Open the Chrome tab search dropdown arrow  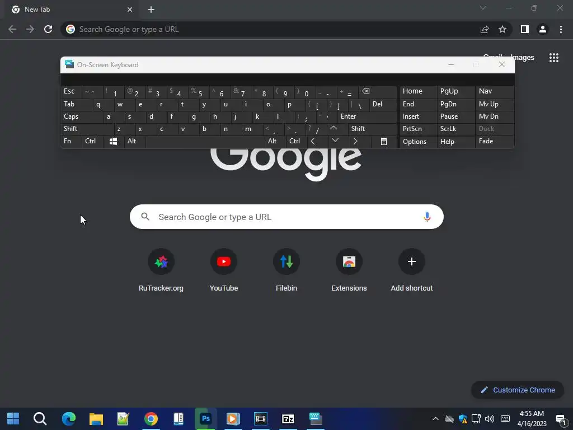[483, 8]
